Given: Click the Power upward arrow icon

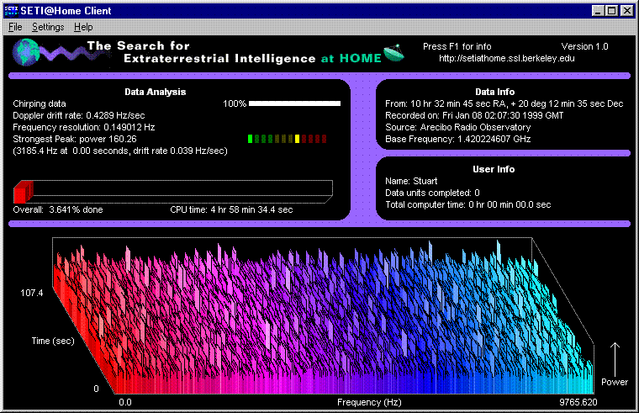Looking at the screenshot, I should pyautogui.click(x=615, y=359).
